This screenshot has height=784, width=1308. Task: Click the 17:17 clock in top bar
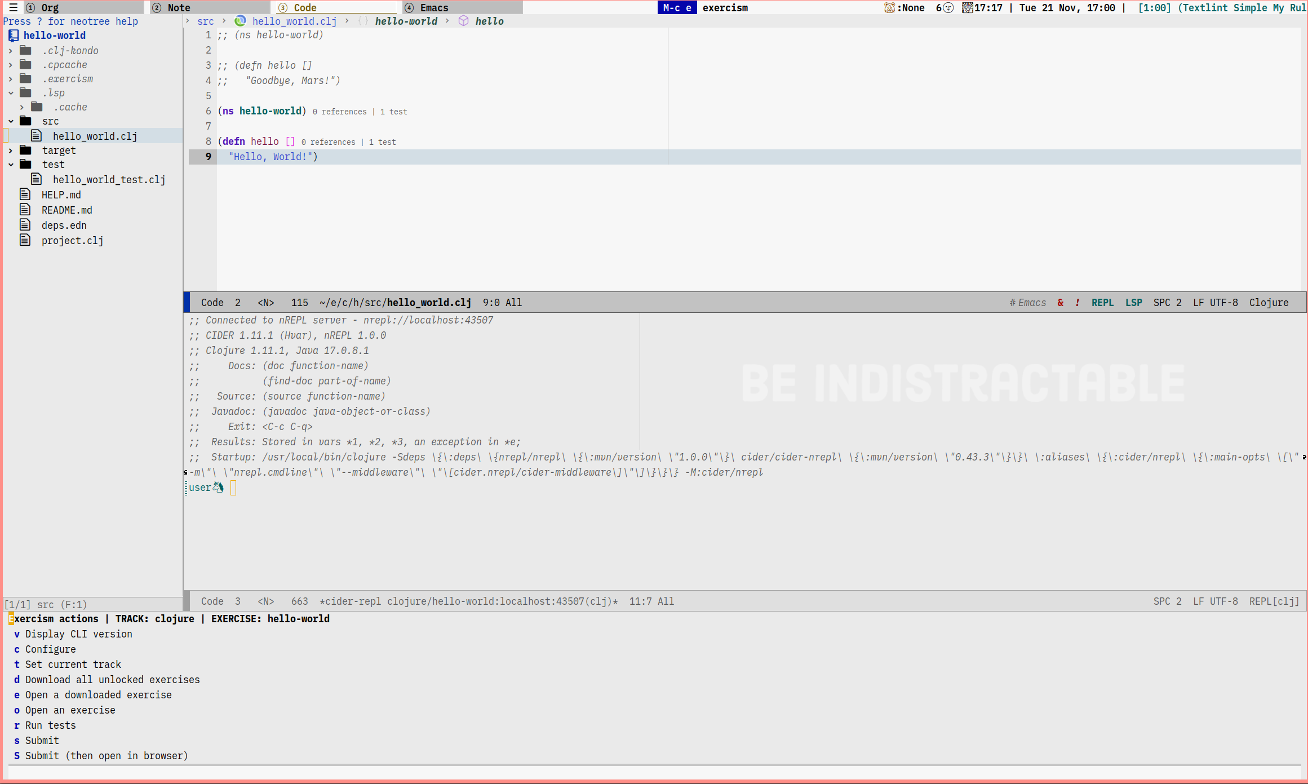988,8
